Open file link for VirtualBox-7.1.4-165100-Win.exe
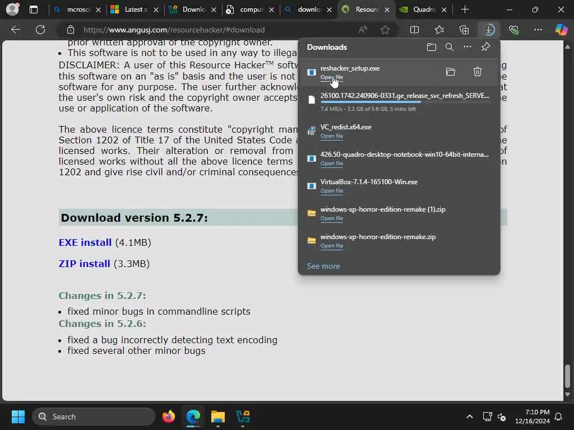The height and width of the screenshot is (430, 574). [x=332, y=191]
